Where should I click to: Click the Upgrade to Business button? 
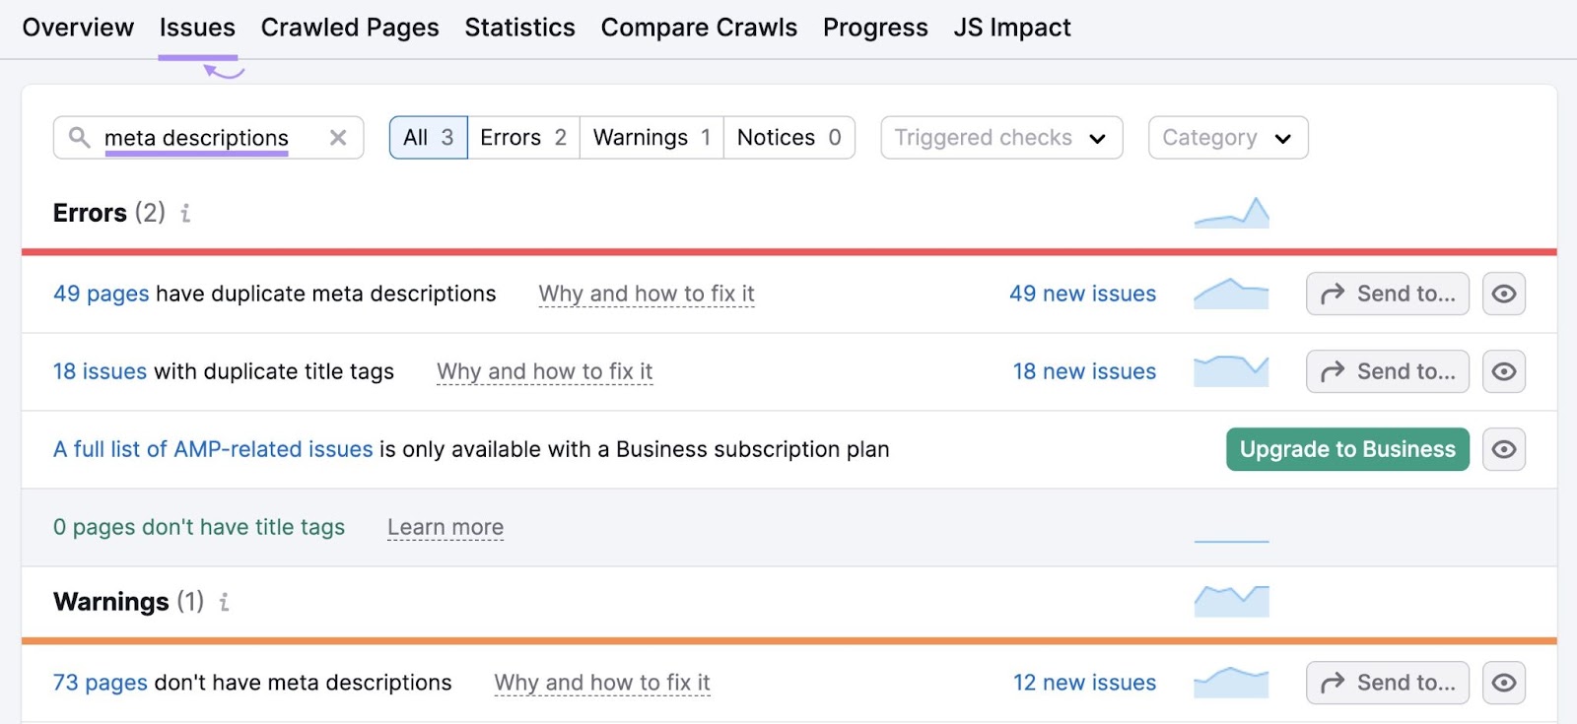(x=1346, y=448)
